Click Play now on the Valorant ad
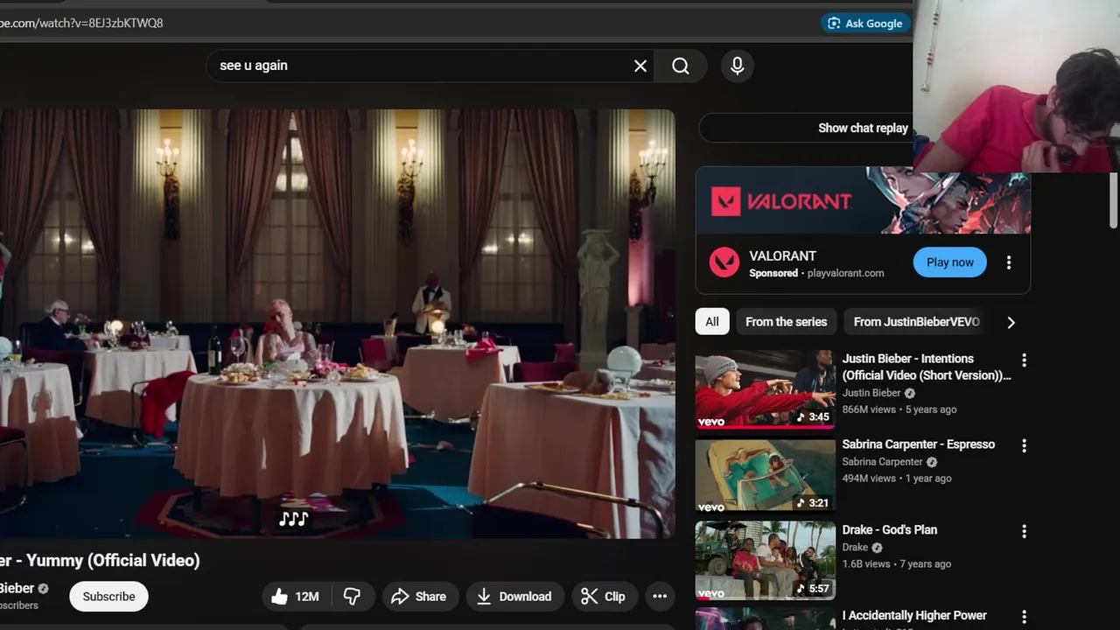The width and height of the screenshot is (1120, 630). [x=949, y=262]
